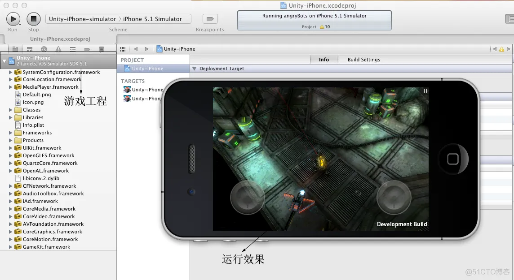This screenshot has width=514, height=280.
Task: Go forward in editor history
Action: pos(147,49)
